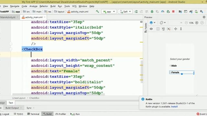Click the infer constraints icon
Viewport: 207px width, 116px height.
click(169, 29)
